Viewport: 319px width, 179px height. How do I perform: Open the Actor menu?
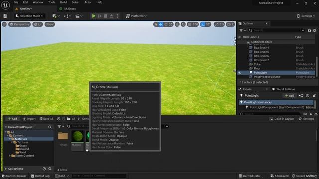[88, 2]
